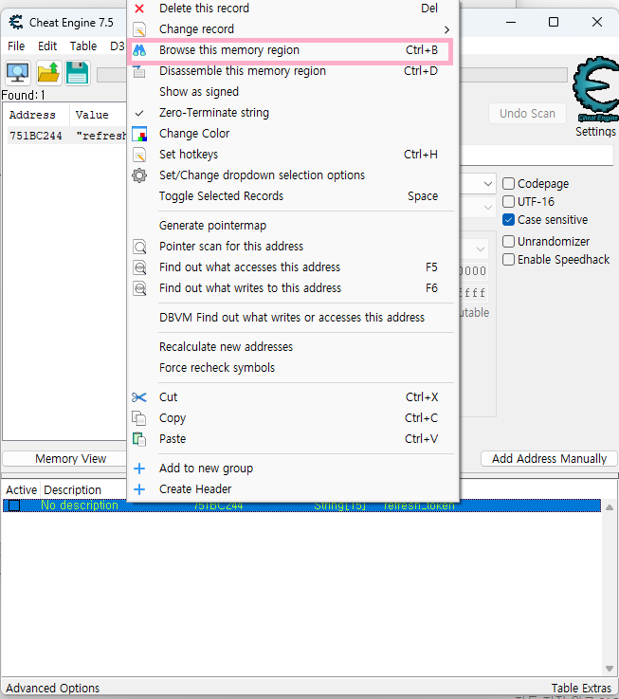This screenshot has width=619, height=699.
Task: Tick the Enable Speedhack checkbox
Action: (508, 260)
